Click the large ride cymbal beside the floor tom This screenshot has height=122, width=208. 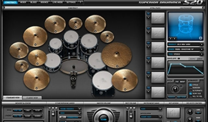point(116,55)
